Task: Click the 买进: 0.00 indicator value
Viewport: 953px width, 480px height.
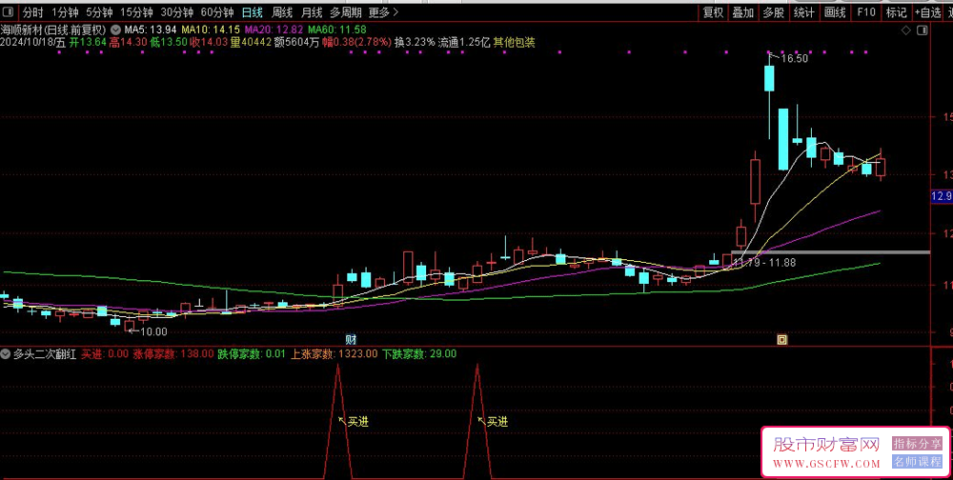Action: tap(105, 354)
